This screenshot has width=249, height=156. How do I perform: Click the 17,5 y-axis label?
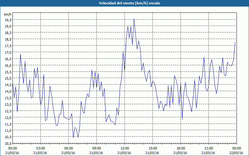pos(8,46)
